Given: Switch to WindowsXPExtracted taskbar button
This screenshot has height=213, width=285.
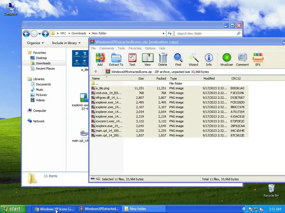Looking at the screenshot, I should [x=99, y=209].
